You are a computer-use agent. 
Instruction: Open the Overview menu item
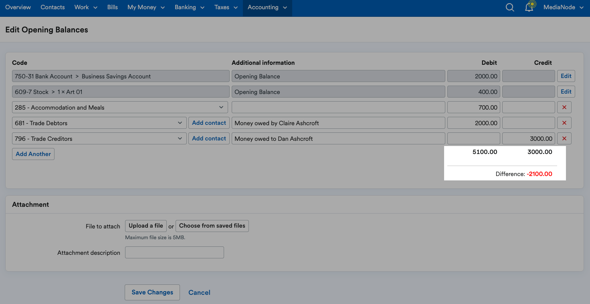[x=18, y=7]
